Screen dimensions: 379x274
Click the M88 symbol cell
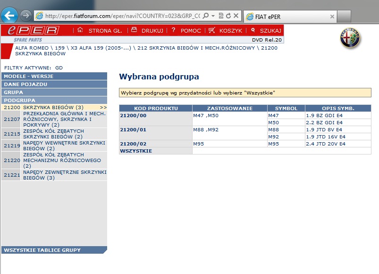click(x=286, y=129)
